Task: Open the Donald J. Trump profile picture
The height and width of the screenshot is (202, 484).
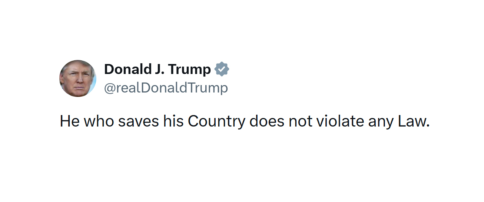Action: pyautogui.click(x=78, y=78)
